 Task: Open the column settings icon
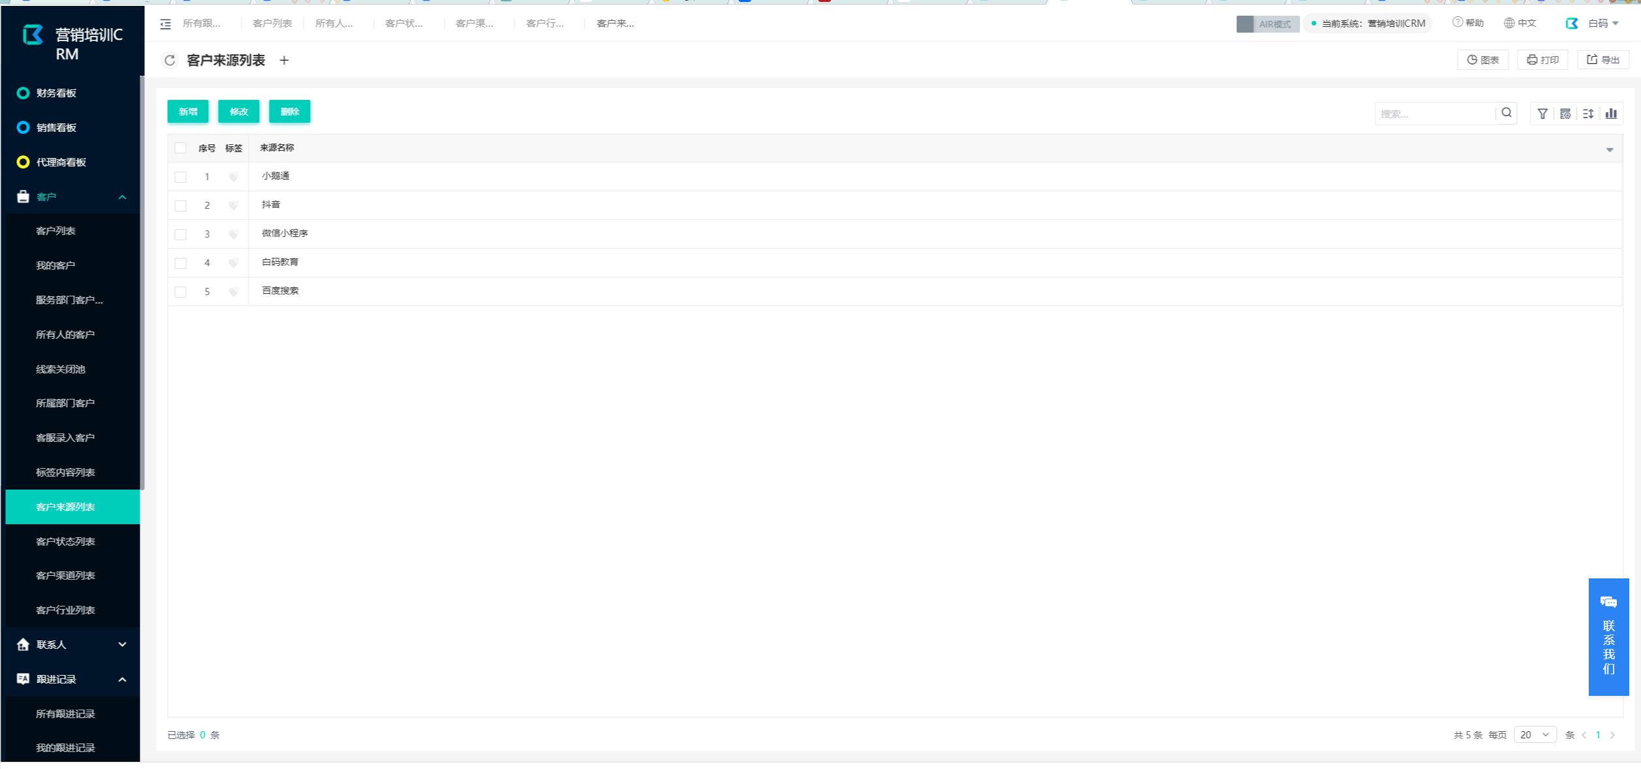[1565, 114]
